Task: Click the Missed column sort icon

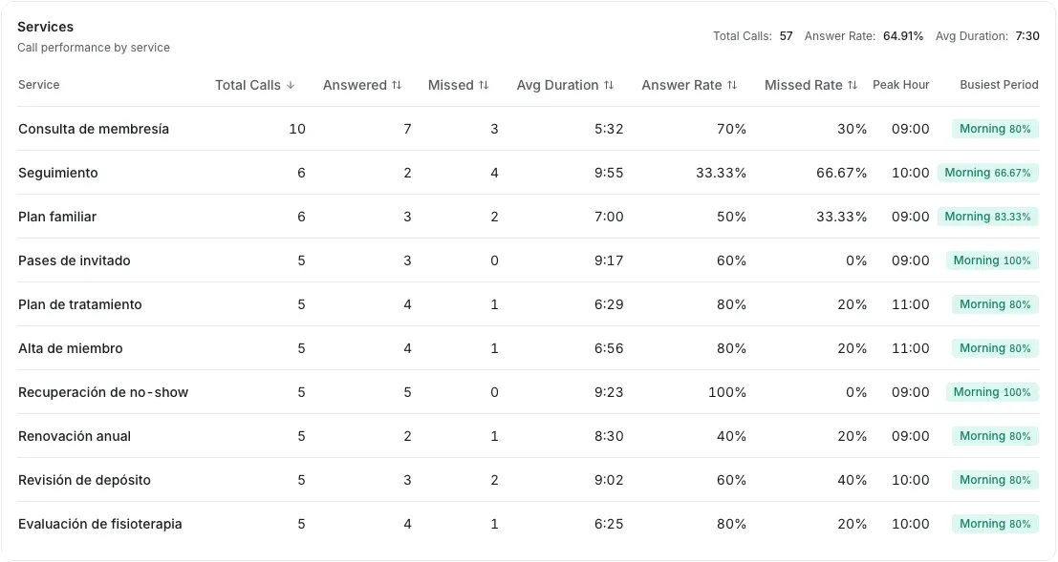Action: (484, 85)
